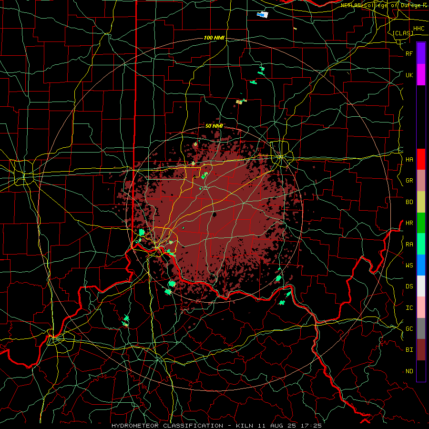Click the "UK" legend label
Viewport: 429px width, 429px height.
409,75
